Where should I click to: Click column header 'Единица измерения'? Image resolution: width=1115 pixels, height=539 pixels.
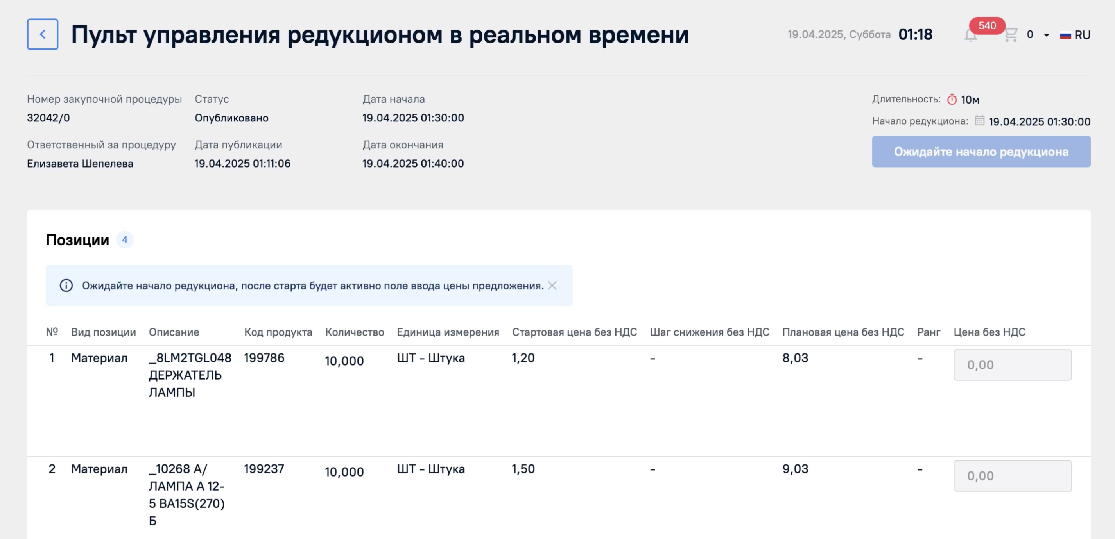(x=448, y=332)
